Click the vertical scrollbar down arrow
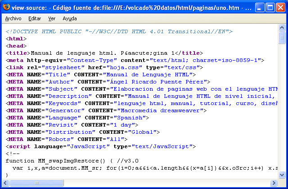This screenshot has width=288, height=189. [282, 175]
